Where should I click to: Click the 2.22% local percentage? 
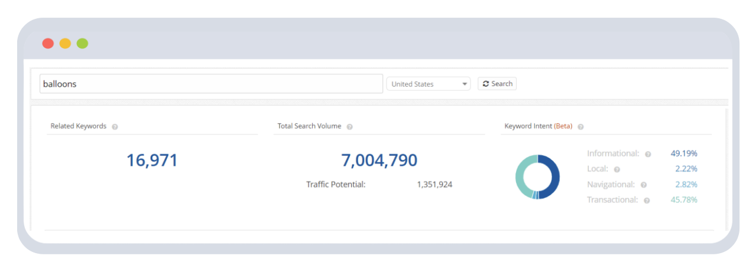pyautogui.click(x=686, y=169)
